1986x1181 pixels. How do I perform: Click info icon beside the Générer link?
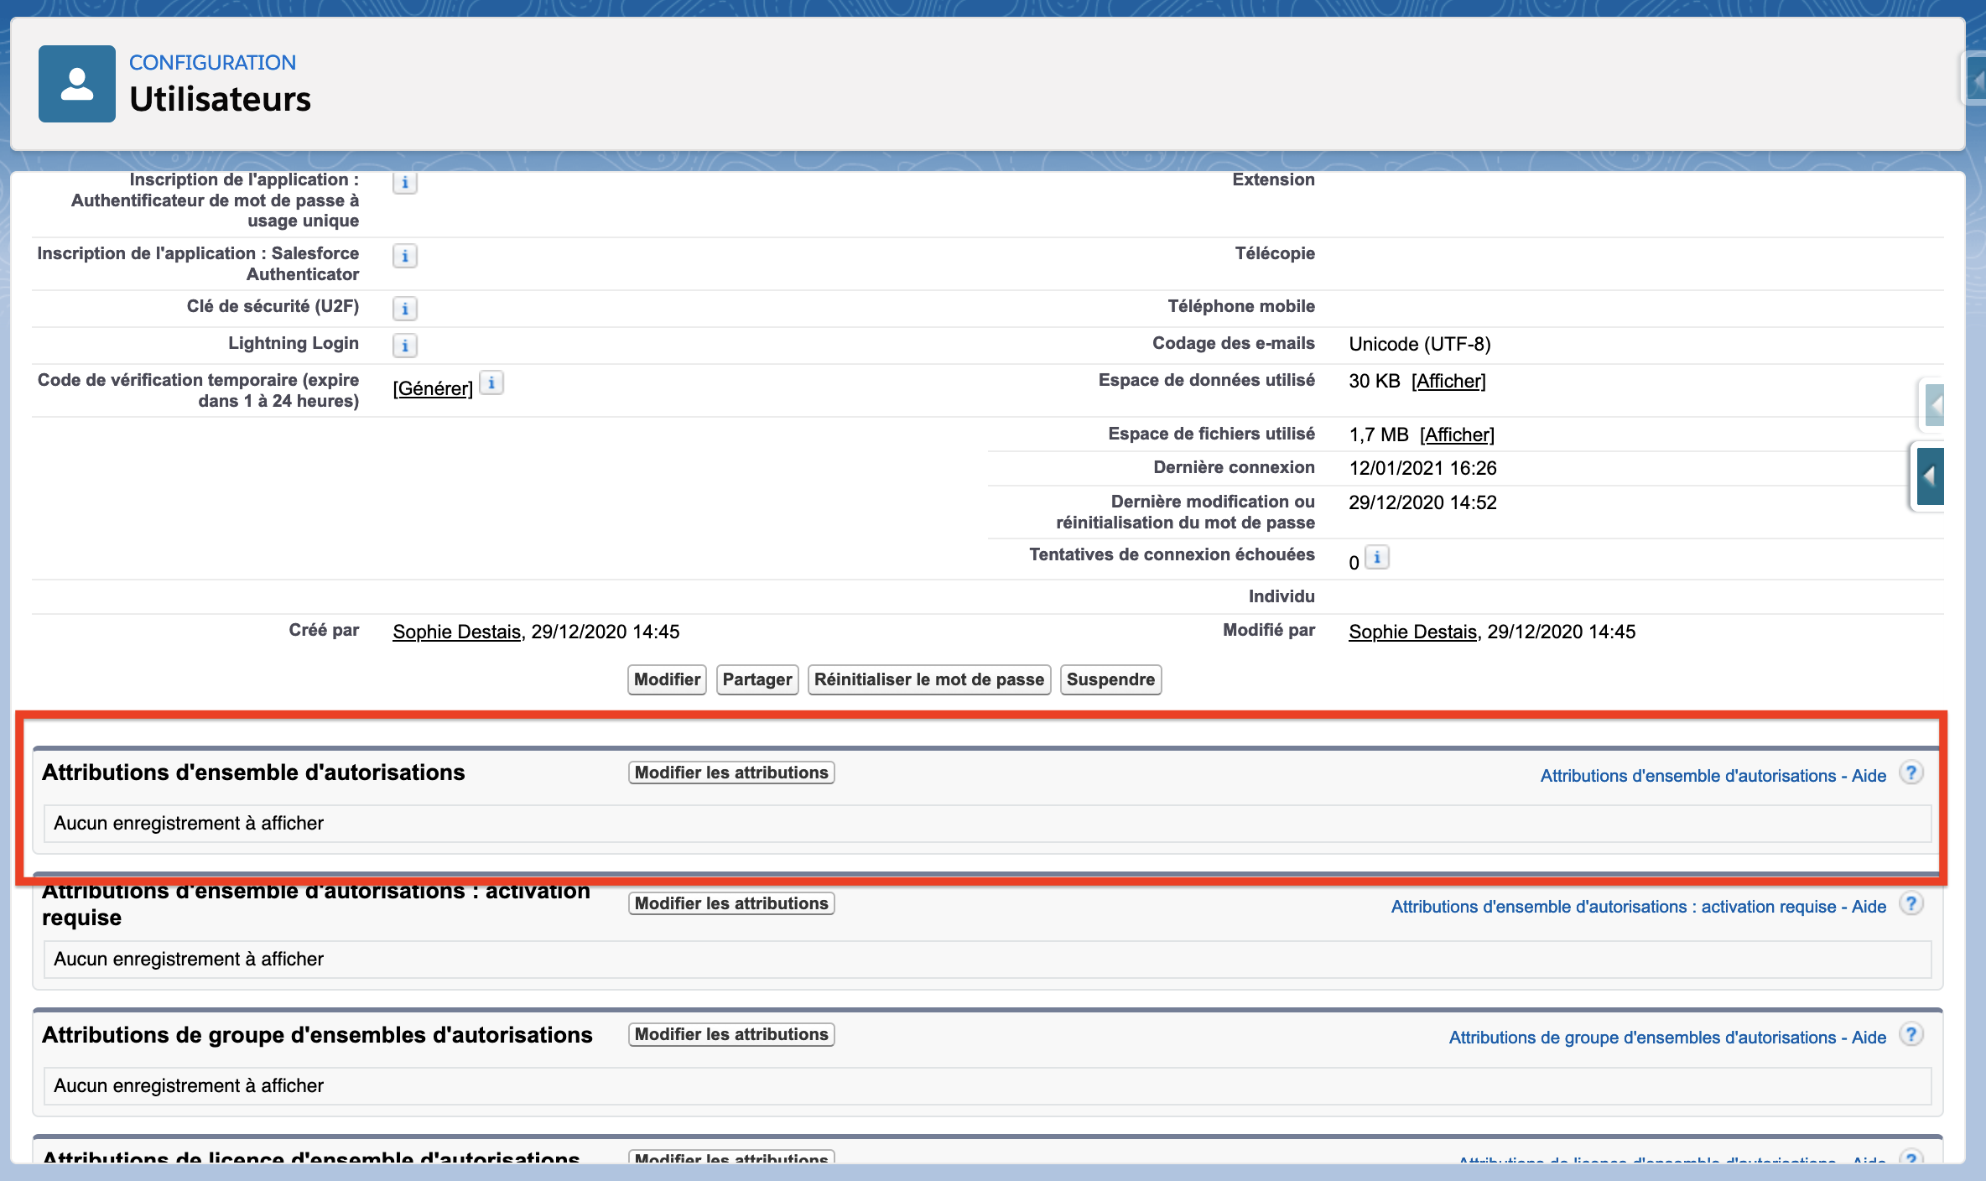pos(491,383)
